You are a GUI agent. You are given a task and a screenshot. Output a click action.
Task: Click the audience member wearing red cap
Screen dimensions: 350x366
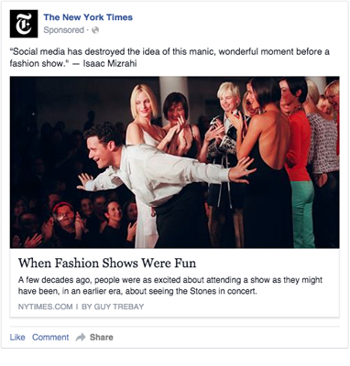[x=63, y=218]
